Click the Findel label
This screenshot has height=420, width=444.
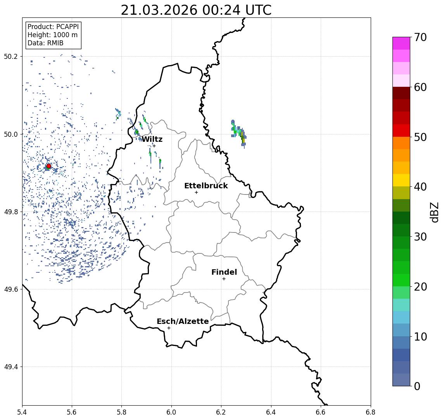224,272
